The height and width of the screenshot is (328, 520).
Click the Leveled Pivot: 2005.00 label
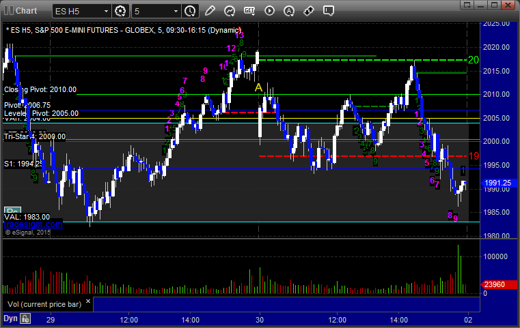41,113
